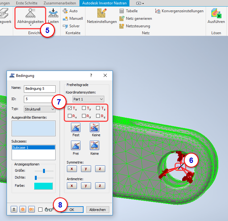Uncheck the Tx translation checkbox
Viewport: 228px width, 221px height.
tap(70, 108)
